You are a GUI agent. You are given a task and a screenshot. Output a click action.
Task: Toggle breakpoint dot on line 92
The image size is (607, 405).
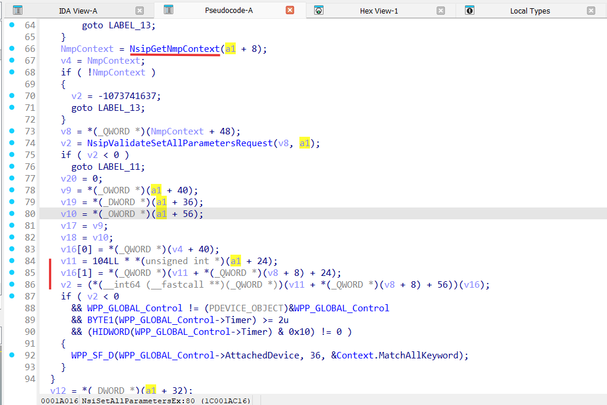12,355
